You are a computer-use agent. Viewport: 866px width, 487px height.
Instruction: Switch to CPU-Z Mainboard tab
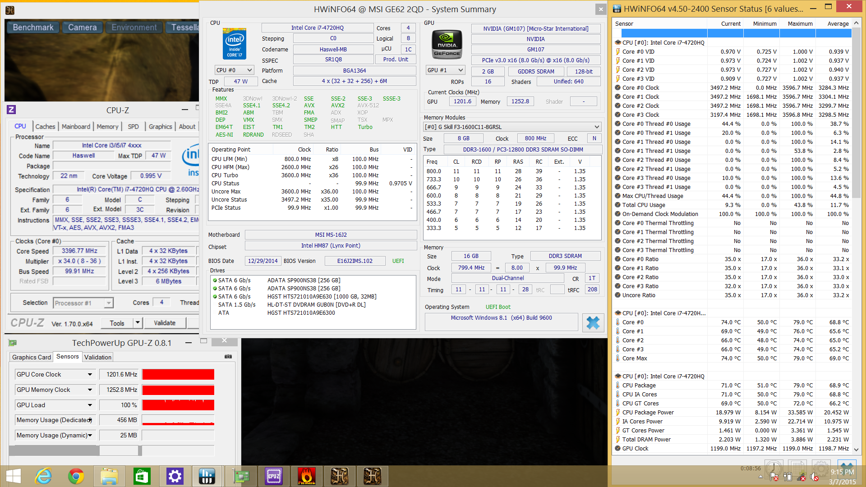[x=76, y=127]
